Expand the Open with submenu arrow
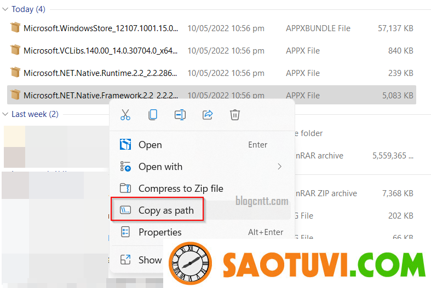 279,167
